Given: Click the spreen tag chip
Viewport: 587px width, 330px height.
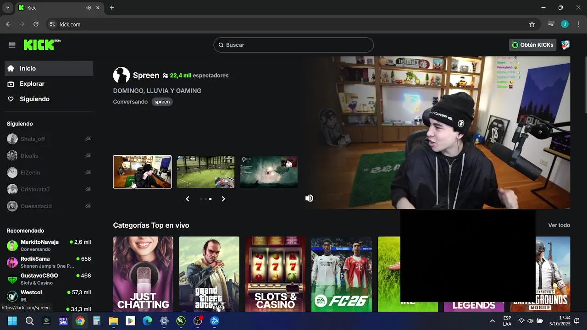Looking at the screenshot, I should [x=162, y=102].
